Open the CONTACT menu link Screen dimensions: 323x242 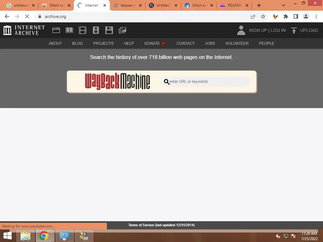pos(185,43)
